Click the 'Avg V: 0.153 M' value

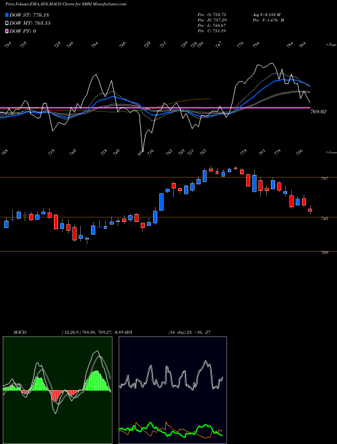click(266, 15)
